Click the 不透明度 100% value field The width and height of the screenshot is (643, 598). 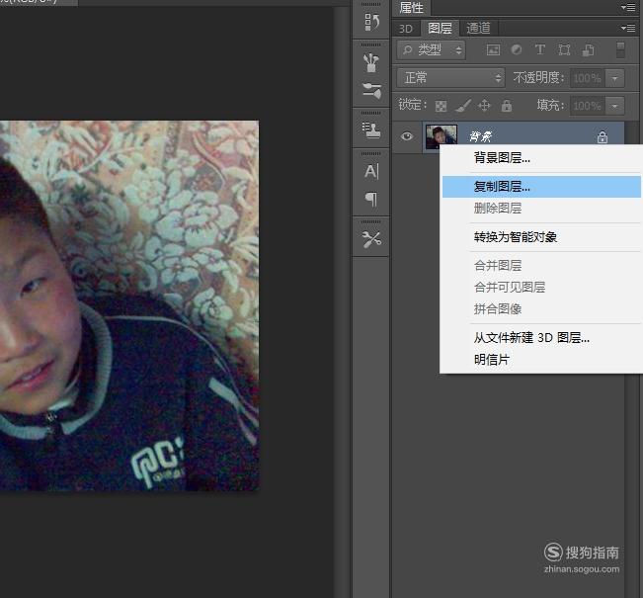pos(588,78)
